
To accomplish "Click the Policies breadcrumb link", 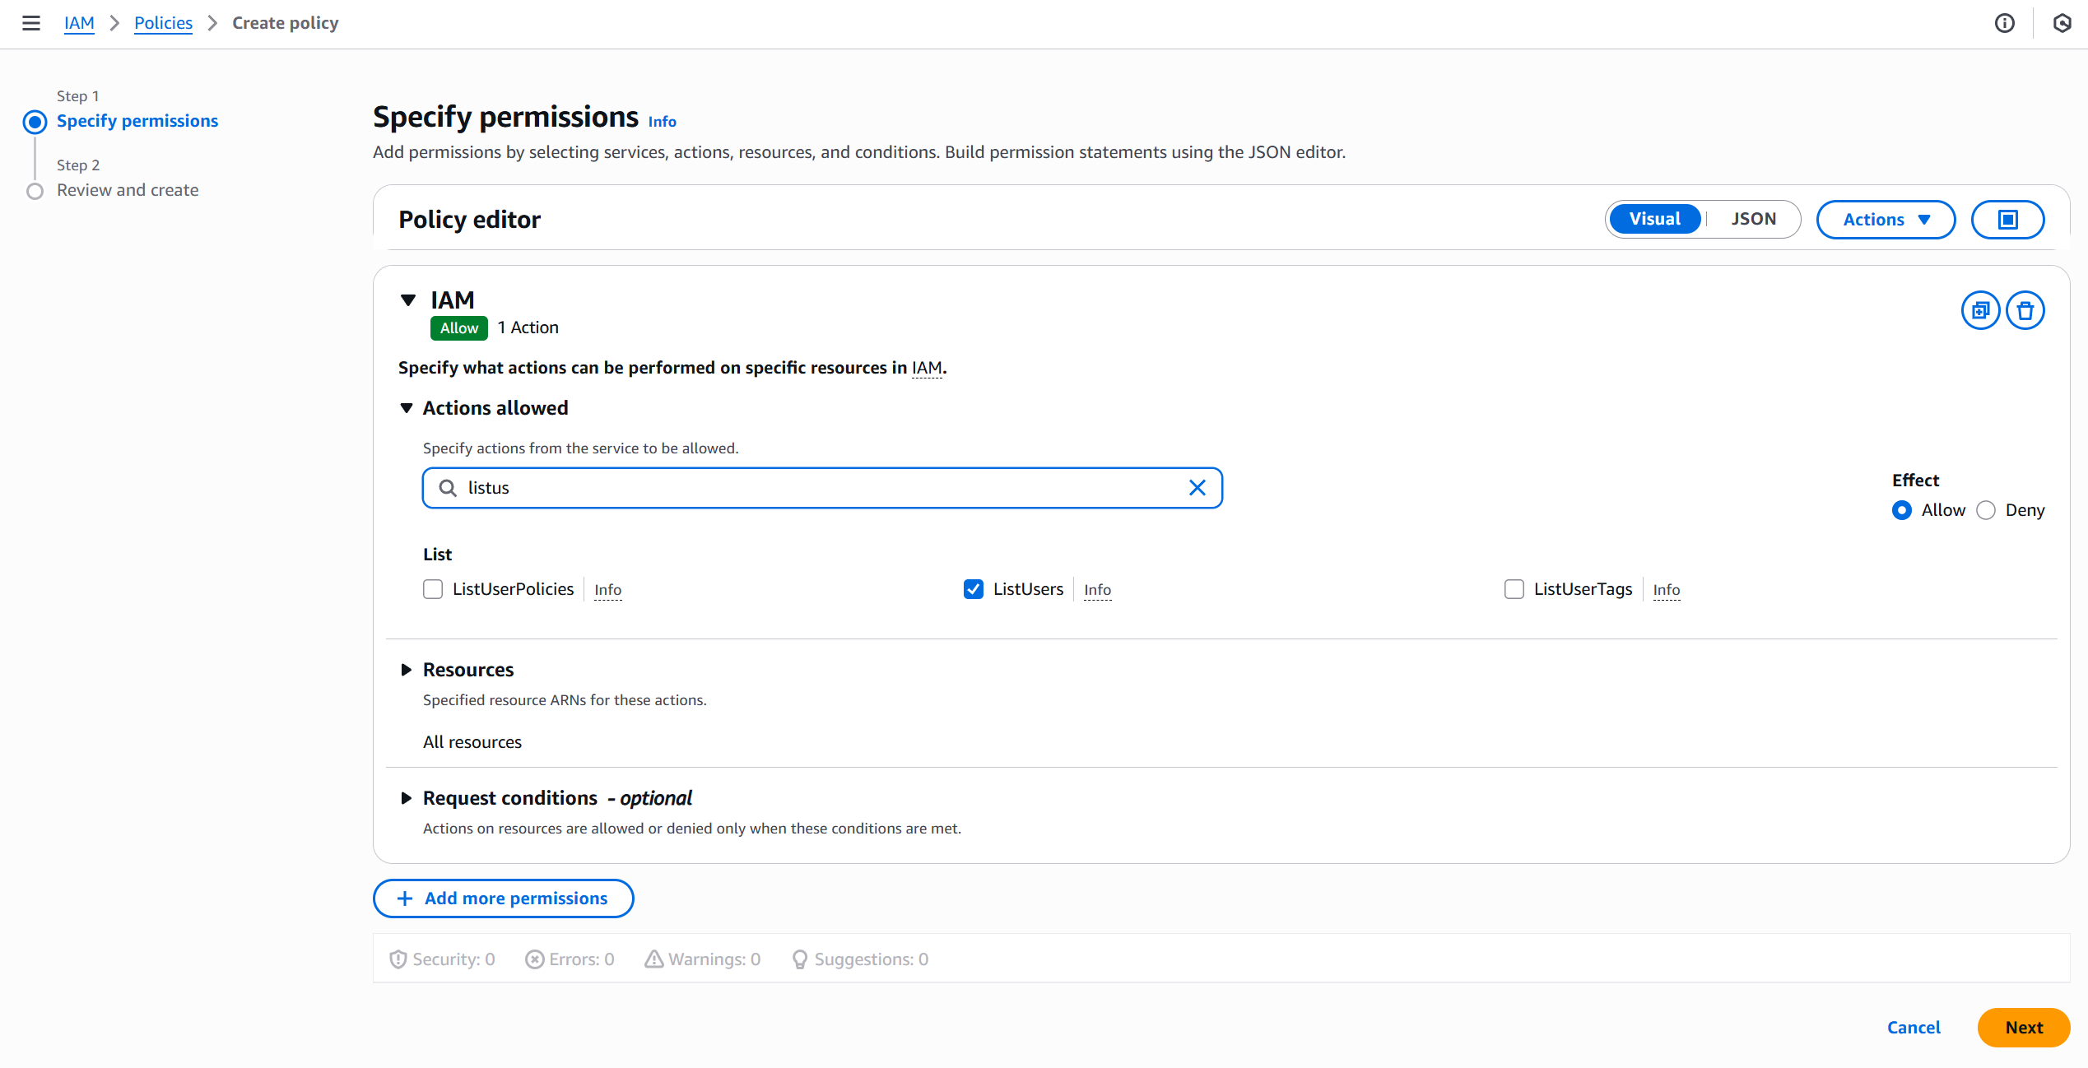I will (163, 23).
